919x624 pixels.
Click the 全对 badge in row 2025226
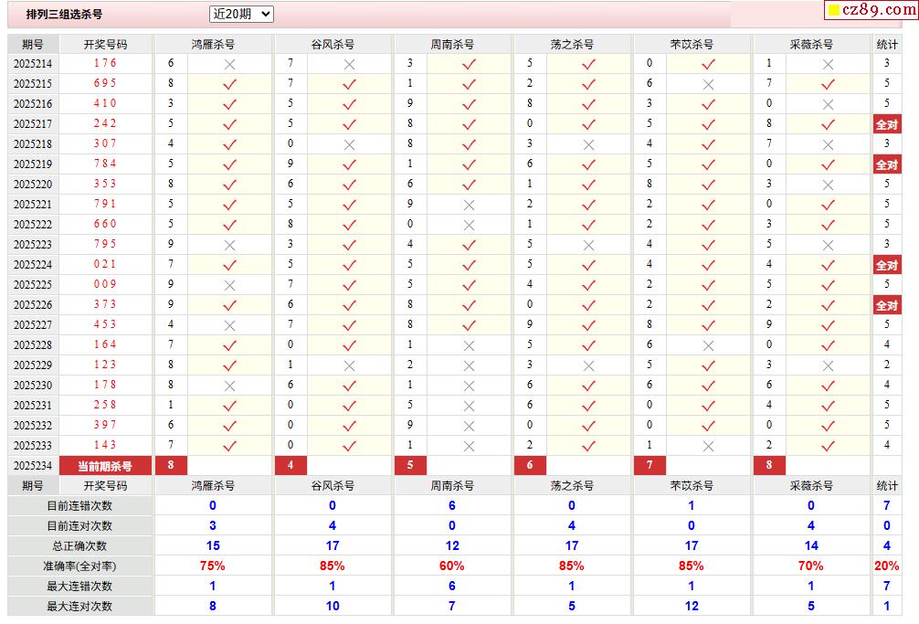(887, 305)
